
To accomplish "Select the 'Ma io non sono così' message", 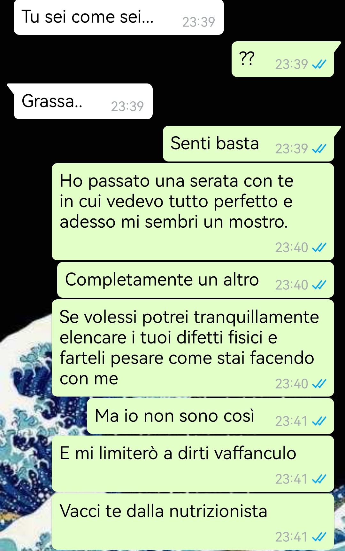I will (x=211, y=416).
